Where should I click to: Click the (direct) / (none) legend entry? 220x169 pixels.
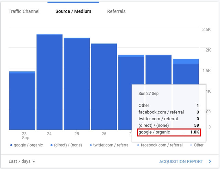coord(66,145)
